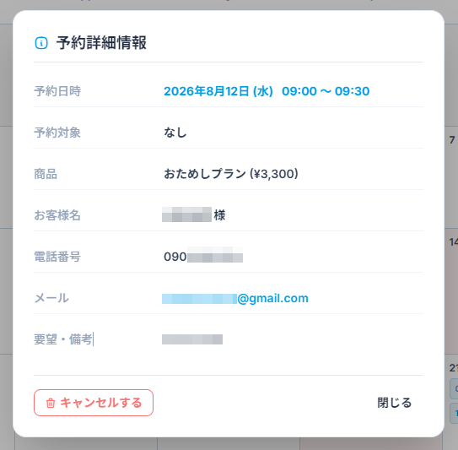Click the date 2026年8月12日 (水)
Screen dimensions: 458x450
[218, 91]
